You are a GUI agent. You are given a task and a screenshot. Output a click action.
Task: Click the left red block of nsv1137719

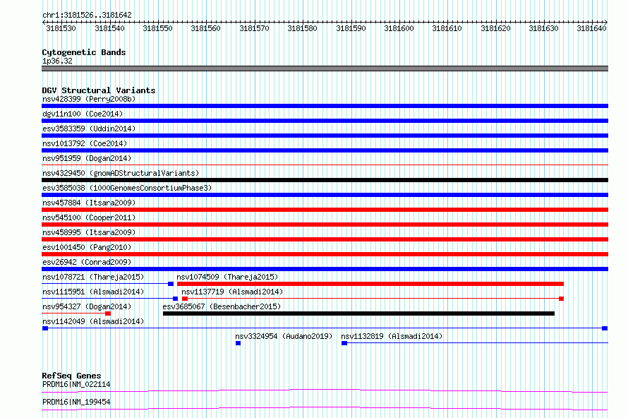pyautogui.click(x=185, y=299)
